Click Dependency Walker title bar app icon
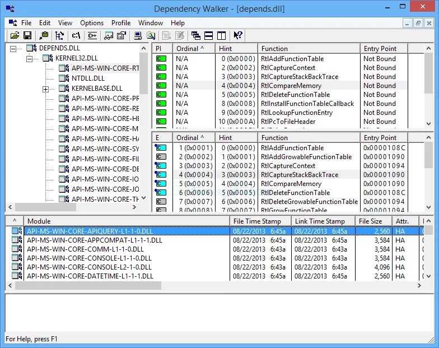The image size is (439, 348). coord(10,9)
